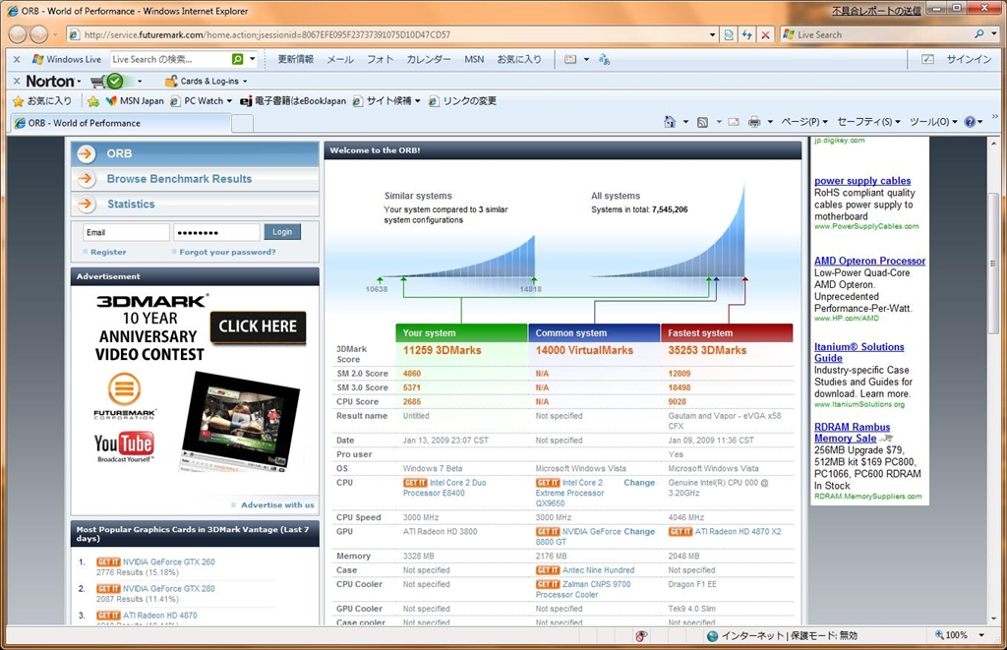Click Change link next to Intel Core 2 CPU
This screenshot has height=650, width=1007.
(639, 483)
